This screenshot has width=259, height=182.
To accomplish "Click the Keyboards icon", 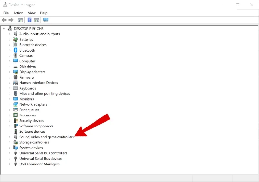I will pos(16,88).
